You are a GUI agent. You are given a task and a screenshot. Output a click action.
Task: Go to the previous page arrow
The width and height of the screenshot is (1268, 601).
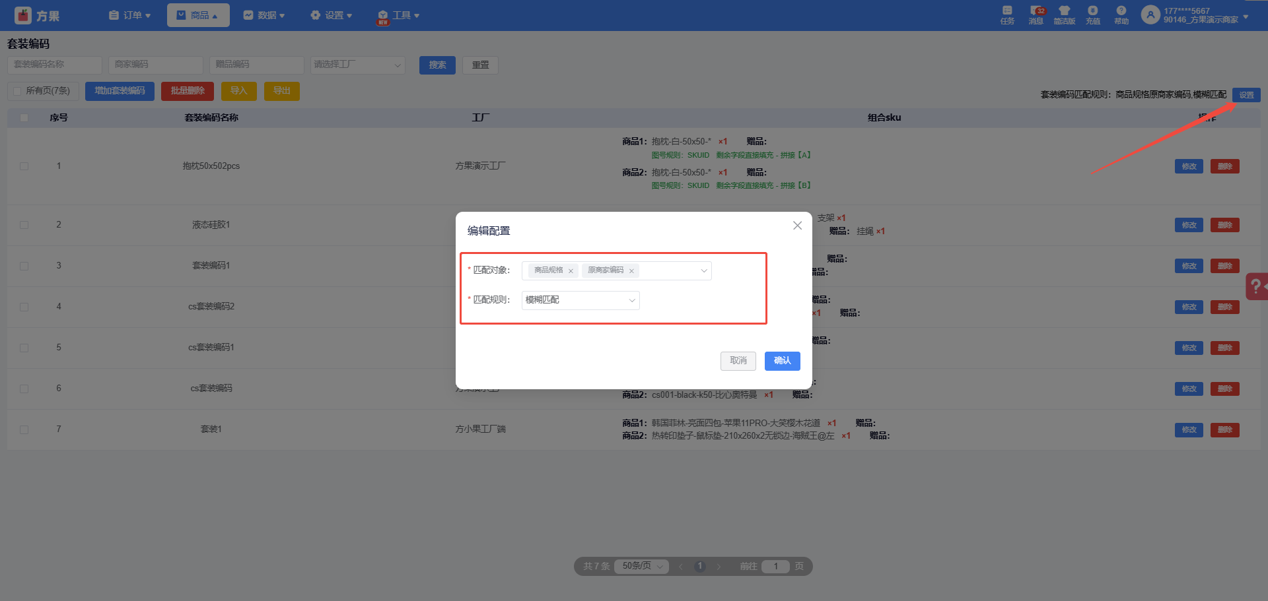click(x=680, y=567)
